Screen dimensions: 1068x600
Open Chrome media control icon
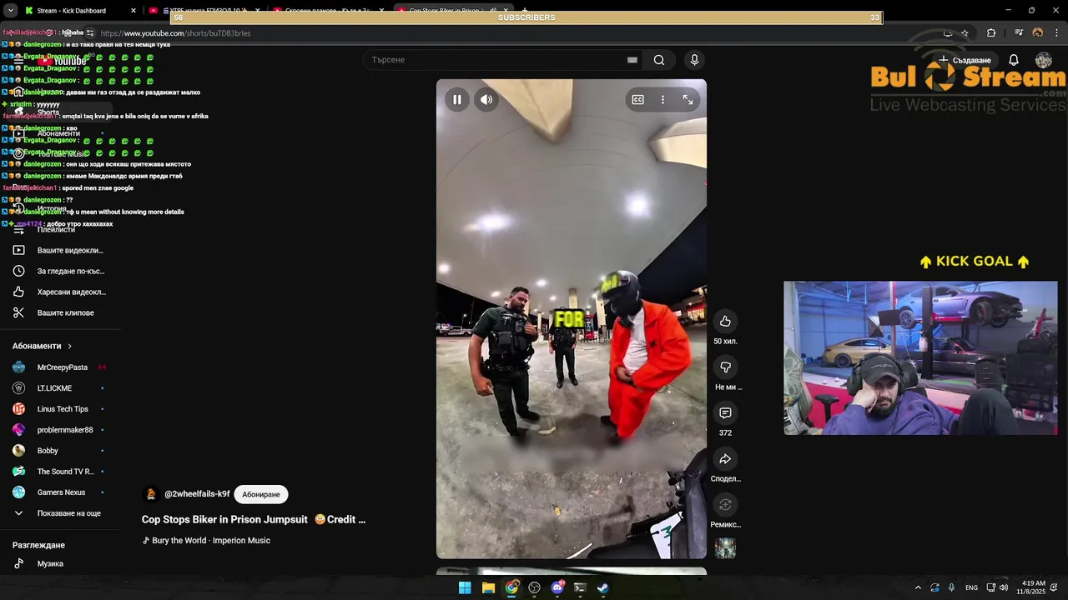[1019, 33]
